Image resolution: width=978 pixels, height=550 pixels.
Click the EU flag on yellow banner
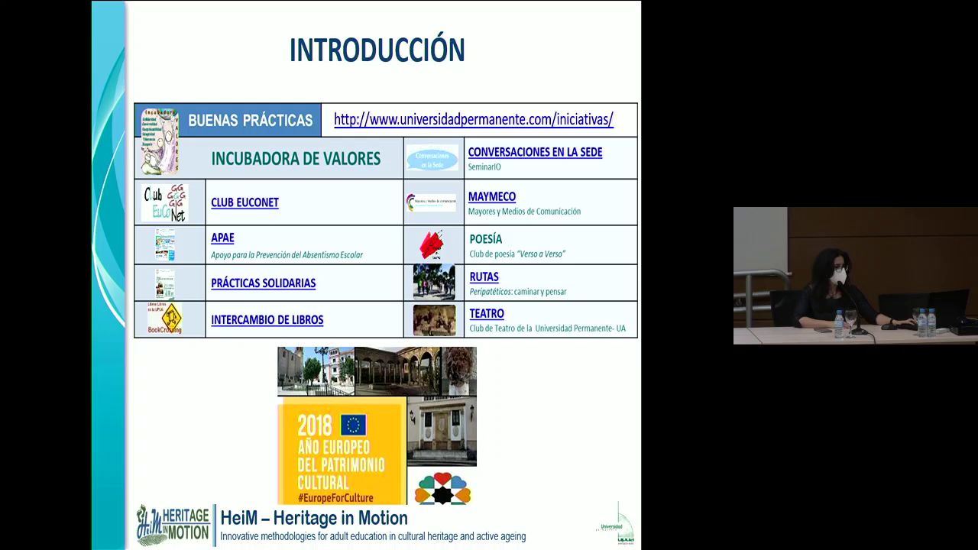point(353,425)
